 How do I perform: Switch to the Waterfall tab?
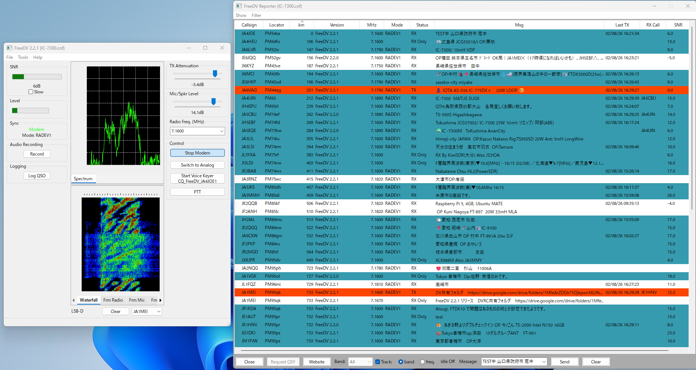(x=89, y=300)
